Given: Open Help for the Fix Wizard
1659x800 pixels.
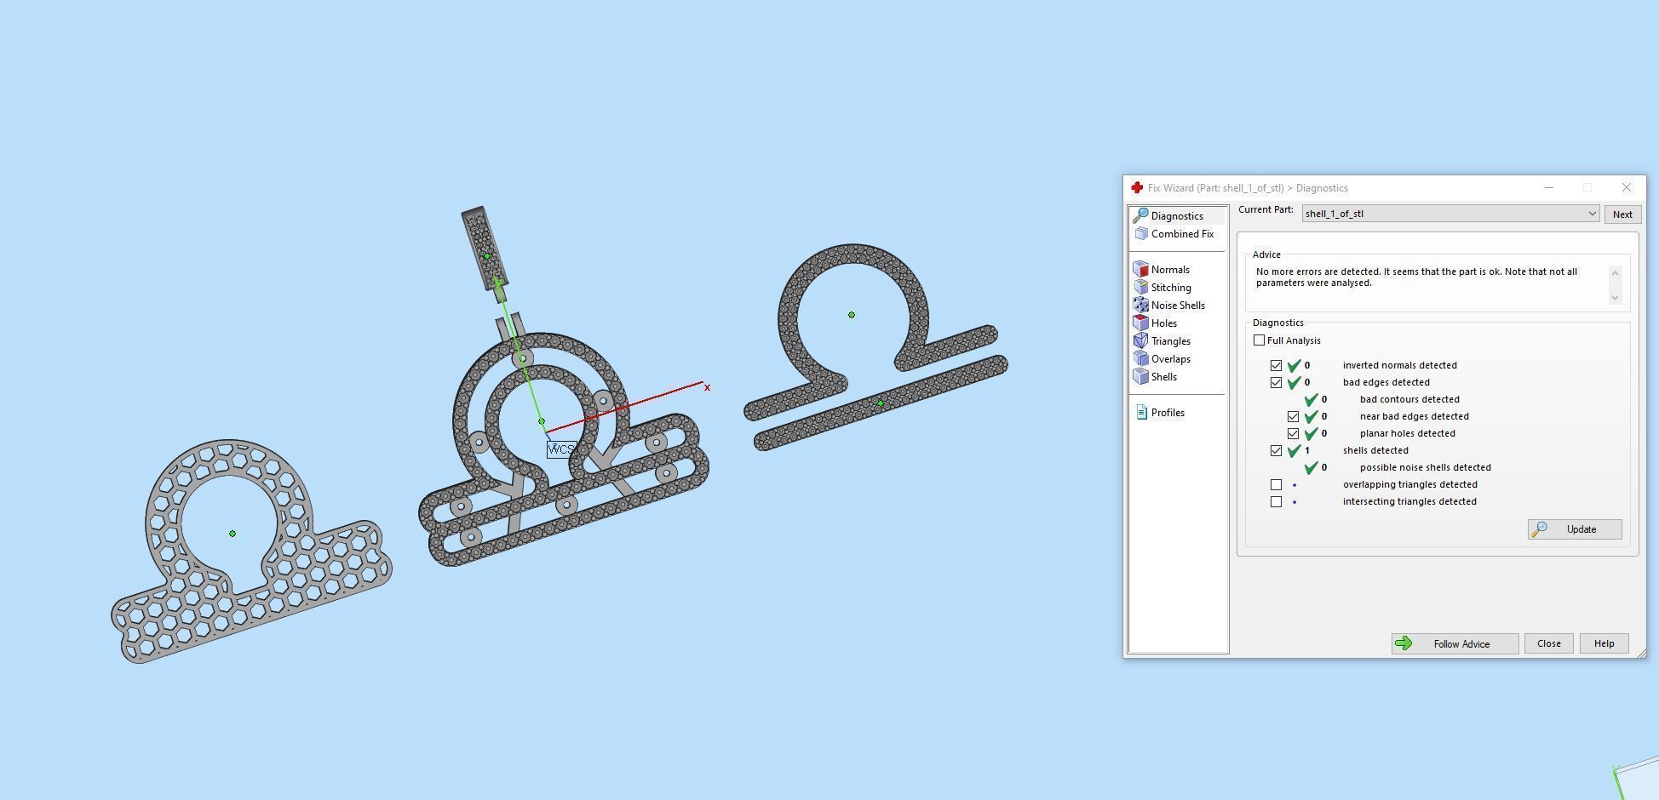Looking at the screenshot, I should click(x=1604, y=643).
